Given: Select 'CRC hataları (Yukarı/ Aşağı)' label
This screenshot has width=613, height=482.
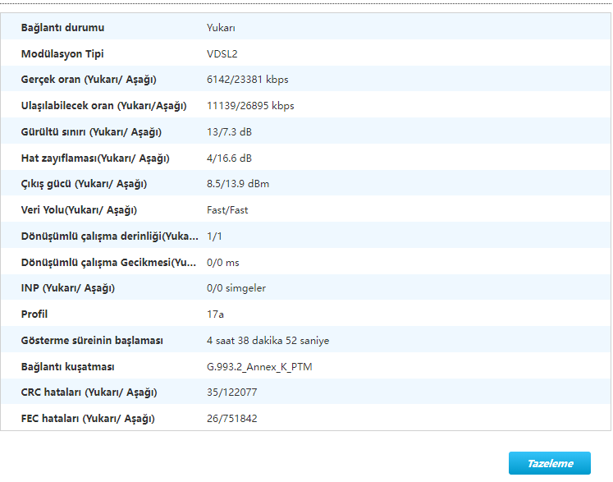Looking at the screenshot, I should [89, 392].
